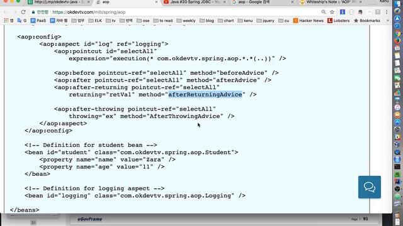Click the AfterThrowingAdvice method value

tap(184, 116)
